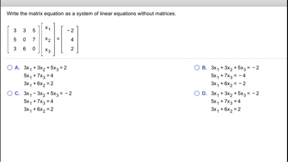
Task: Mark radio button for answer C
Action: click(x=10, y=93)
